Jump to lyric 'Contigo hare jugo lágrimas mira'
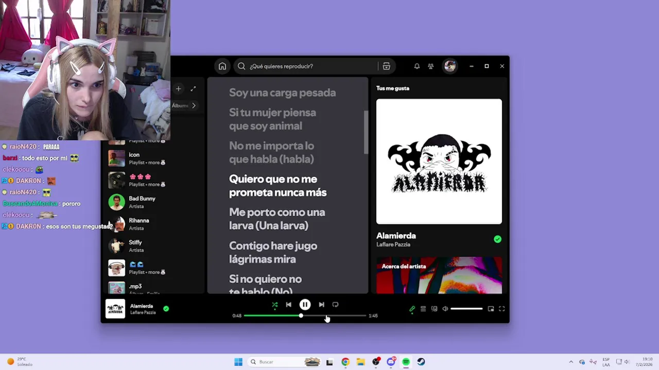Viewport: 659px width, 370px height. click(273, 252)
